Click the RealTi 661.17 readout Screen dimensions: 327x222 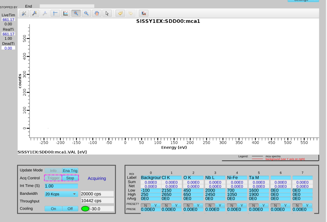tap(8, 34)
